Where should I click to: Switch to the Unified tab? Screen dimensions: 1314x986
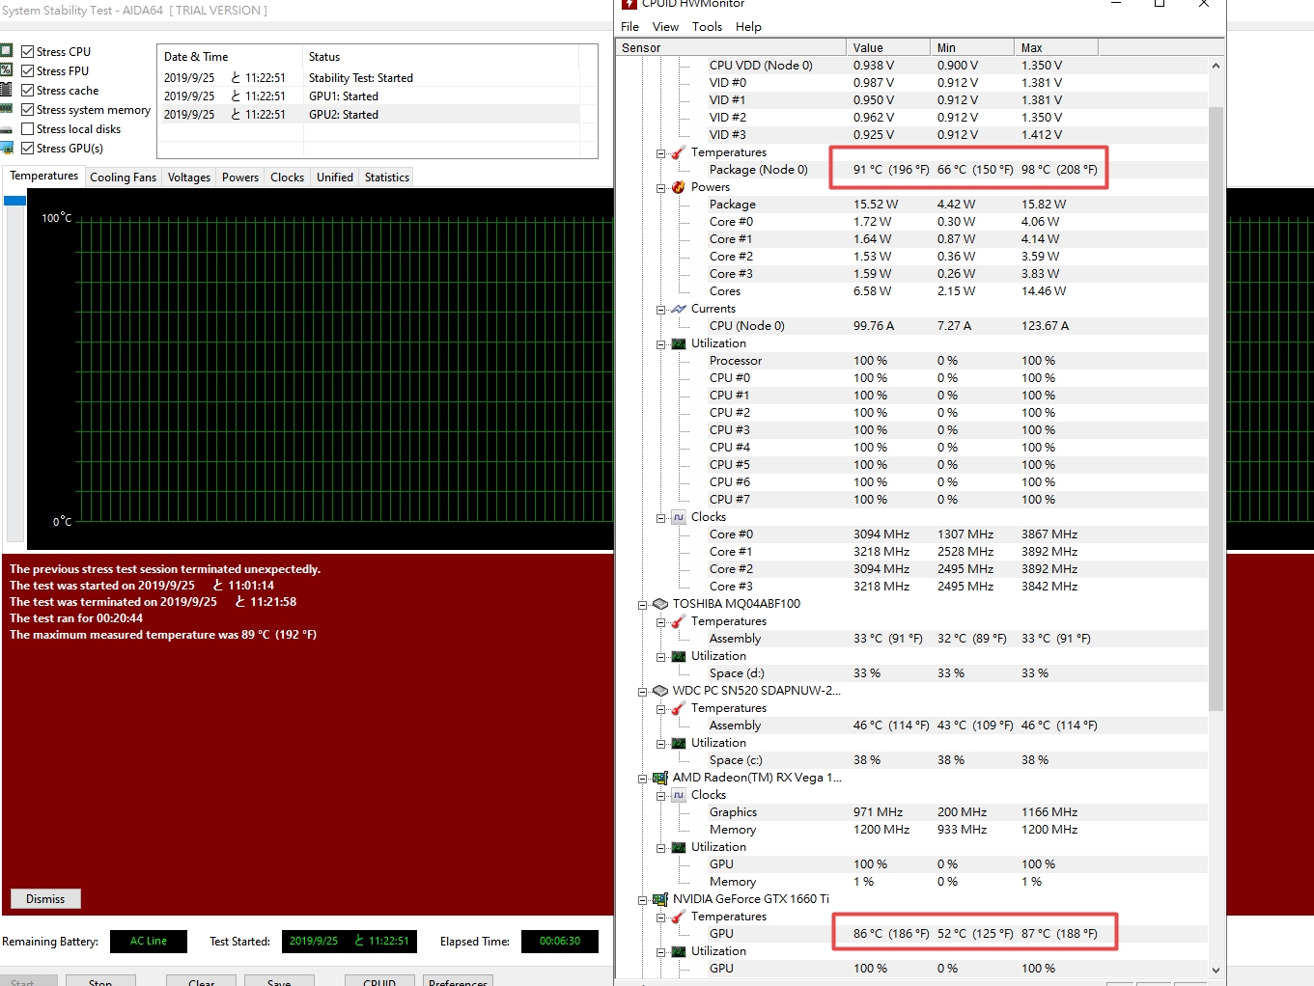tap(335, 178)
